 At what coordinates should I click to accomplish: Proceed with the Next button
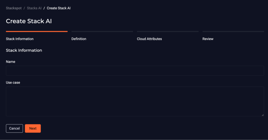click(x=33, y=128)
